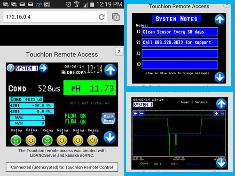Tap empty note field 4
The image size is (235, 176).
coord(180,65)
